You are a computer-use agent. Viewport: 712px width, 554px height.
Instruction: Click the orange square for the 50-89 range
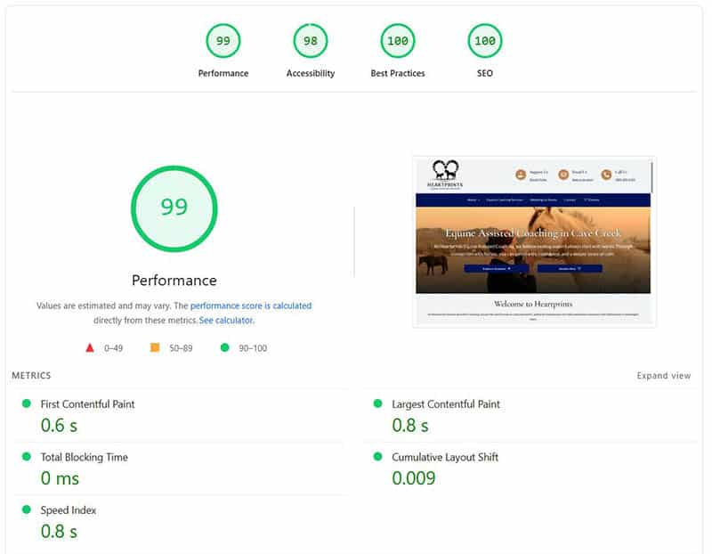point(154,346)
